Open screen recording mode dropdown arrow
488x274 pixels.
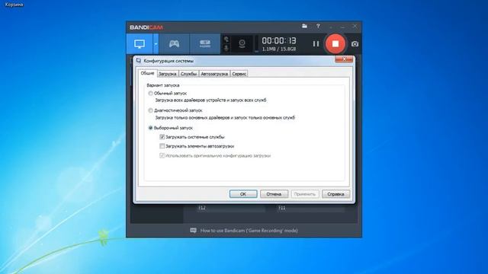[x=156, y=44]
